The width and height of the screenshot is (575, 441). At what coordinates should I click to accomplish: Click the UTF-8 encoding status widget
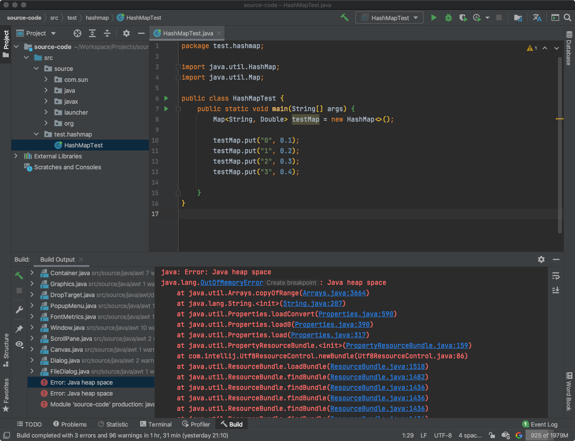click(x=443, y=435)
